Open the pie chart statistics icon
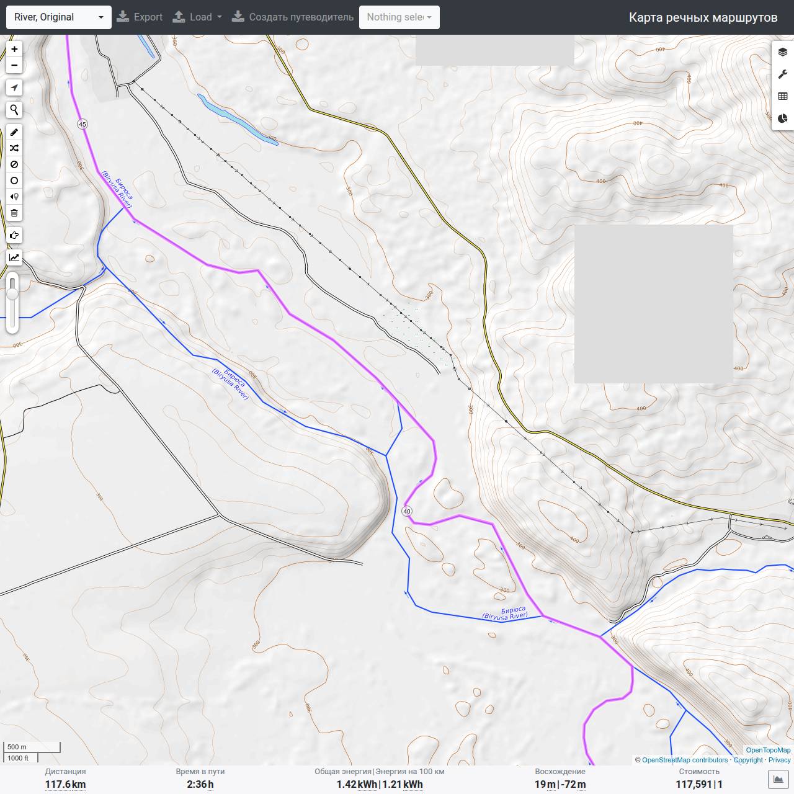The image size is (794, 794). point(782,118)
